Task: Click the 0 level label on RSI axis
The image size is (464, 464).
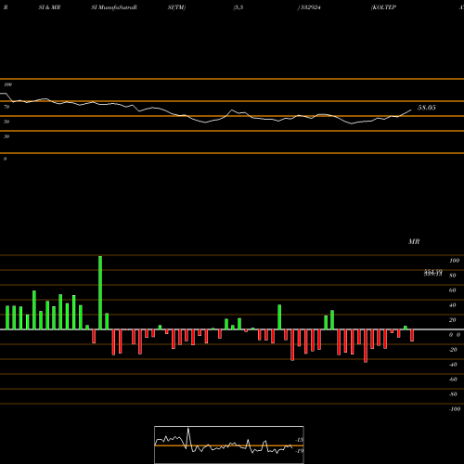Action: pyautogui.click(x=5, y=159)
